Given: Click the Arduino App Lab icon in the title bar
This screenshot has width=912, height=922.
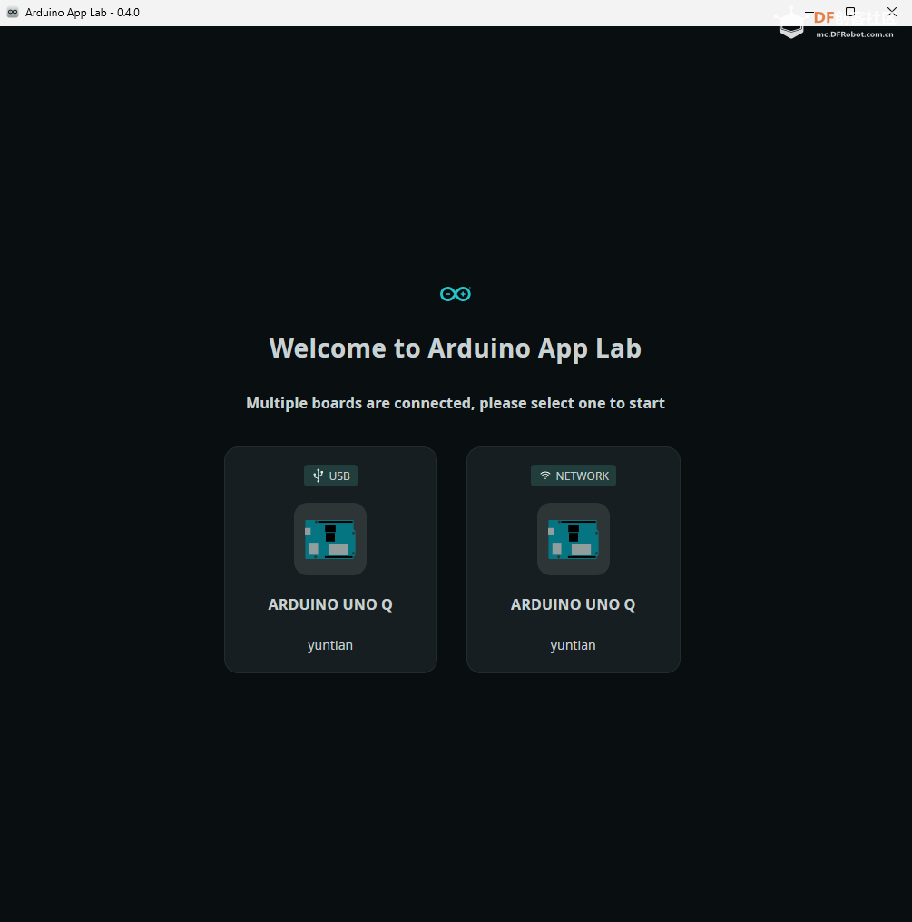Looking at the screenshot, I should point(13,13).
